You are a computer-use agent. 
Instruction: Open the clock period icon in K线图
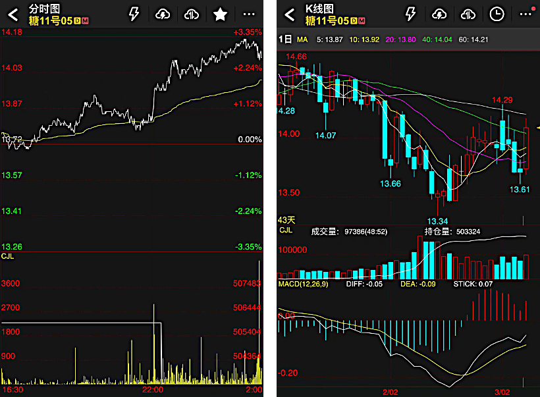(x=497, y=14)
